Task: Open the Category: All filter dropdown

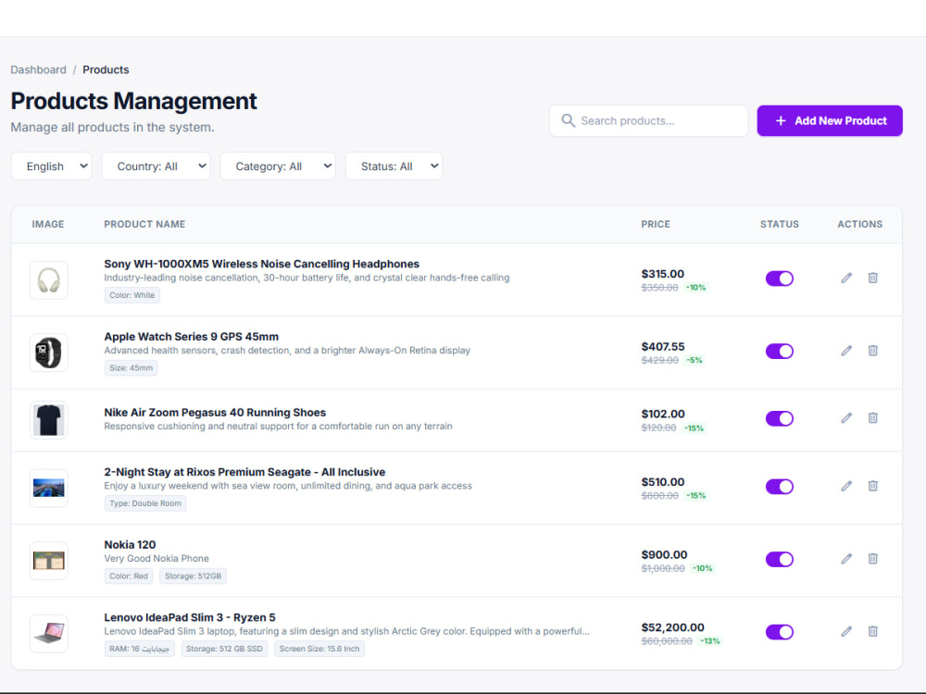Action: pos(278,167)
